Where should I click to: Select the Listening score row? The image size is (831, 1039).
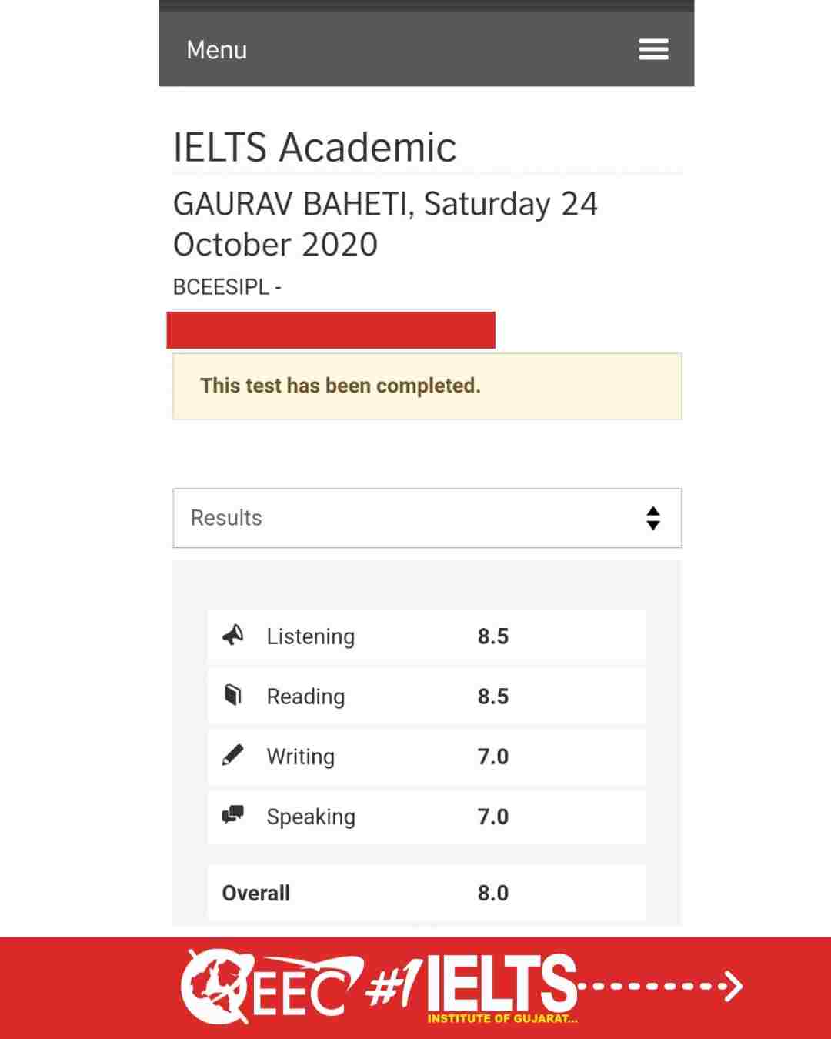pyautogui.click(x=427, y=636)
